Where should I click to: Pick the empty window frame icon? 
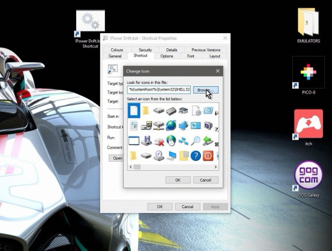(134, 141)
